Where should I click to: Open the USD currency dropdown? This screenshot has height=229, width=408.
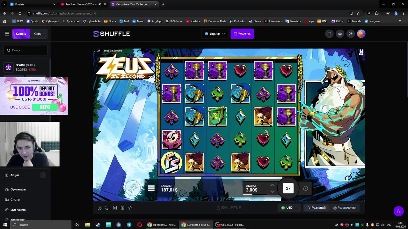point(289,208)
